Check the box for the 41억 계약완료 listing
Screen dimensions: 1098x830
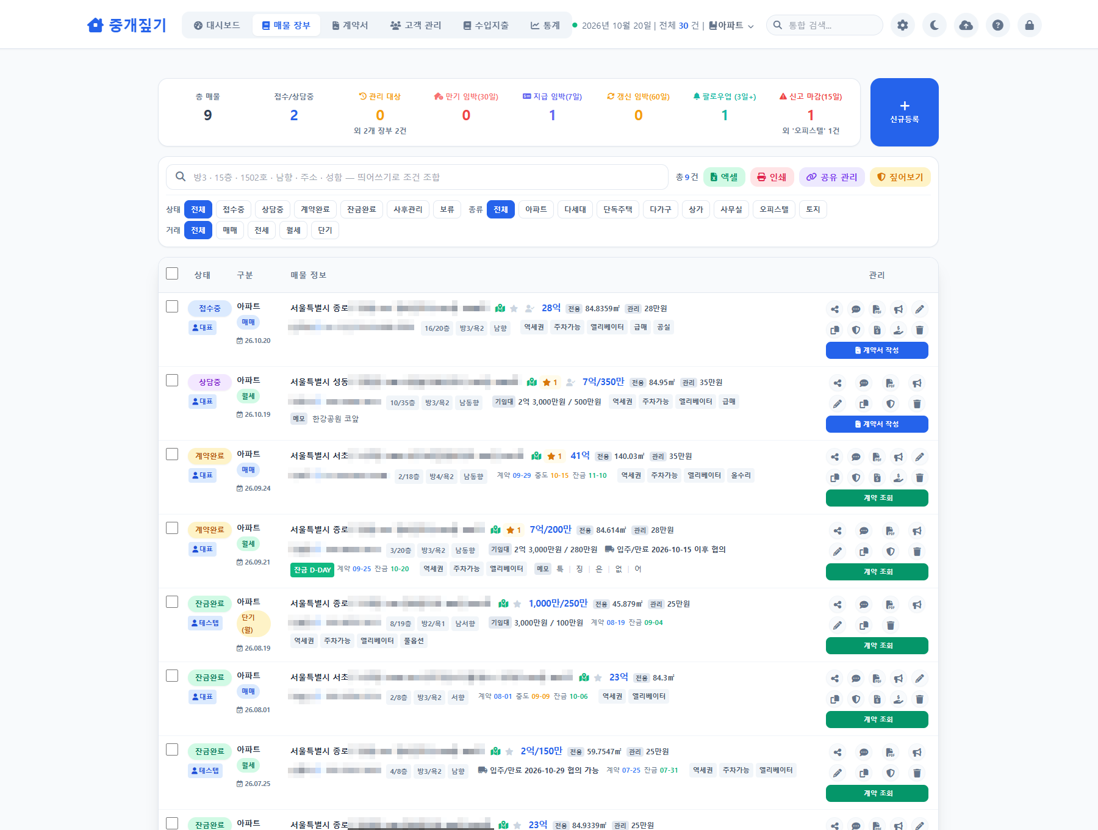(x=172, y=454)
